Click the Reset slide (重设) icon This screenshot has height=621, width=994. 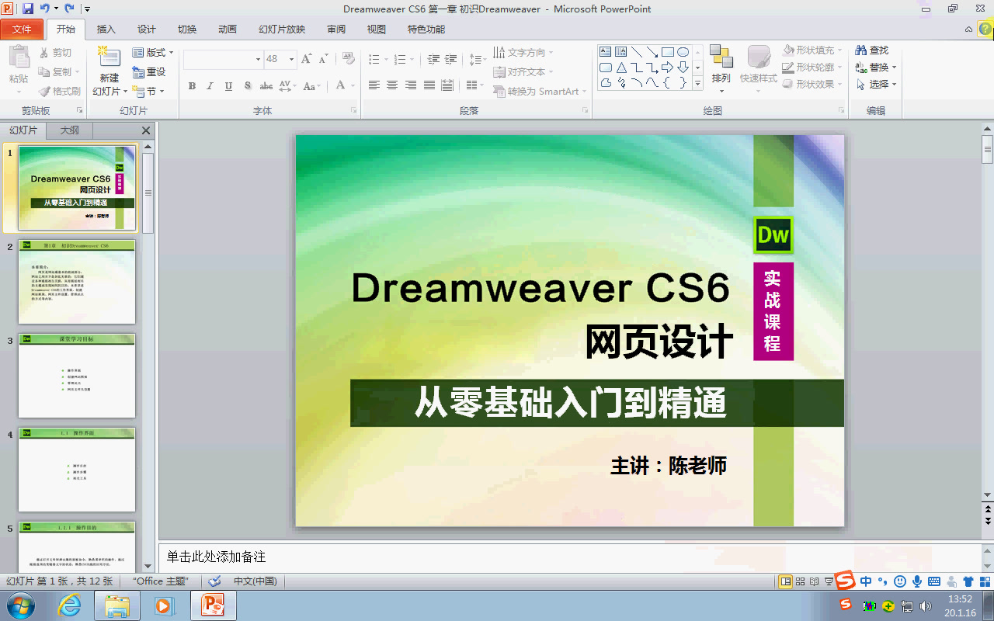(138, 71)
